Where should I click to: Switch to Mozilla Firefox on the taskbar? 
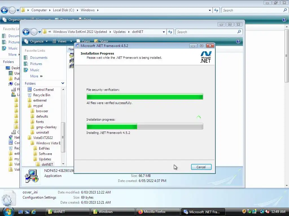point(158,212)
